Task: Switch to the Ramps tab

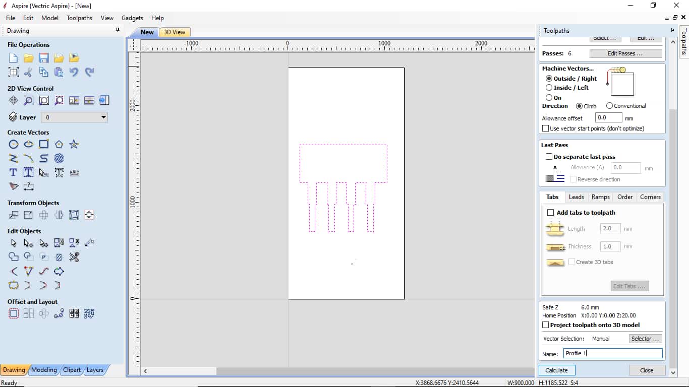Action: [x=600, y=197]
